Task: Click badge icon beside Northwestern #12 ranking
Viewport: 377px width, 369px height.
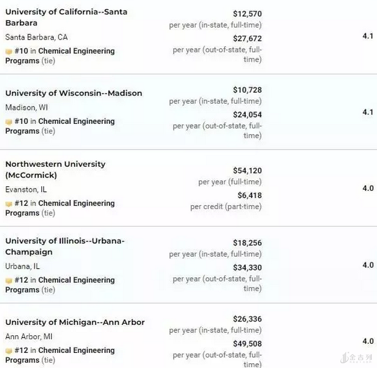Action: click(9, 203)
